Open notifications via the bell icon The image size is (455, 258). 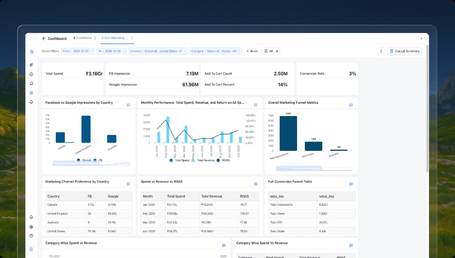(x=31, y=102)
